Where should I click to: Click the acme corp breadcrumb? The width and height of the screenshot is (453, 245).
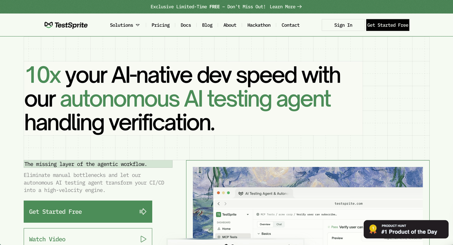(286, 214)
